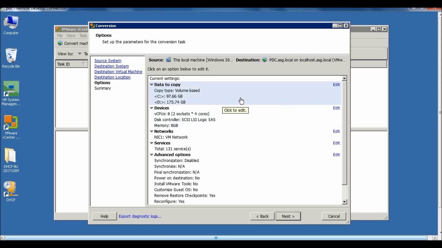442x248 pixels.
Task: Edit the Advanced options settings
Action: 336,155
